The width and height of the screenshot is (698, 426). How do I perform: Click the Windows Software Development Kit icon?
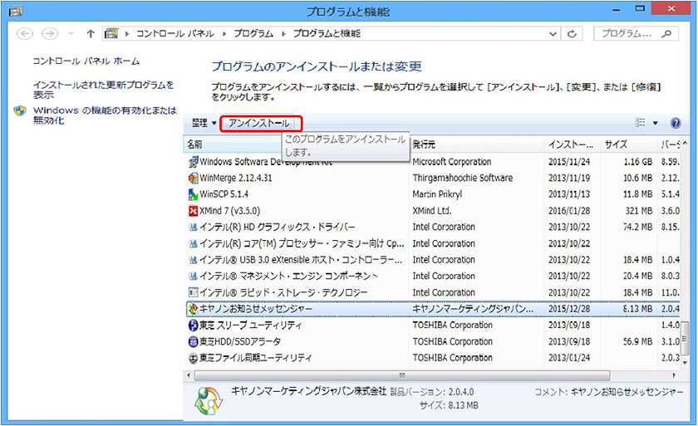point(193,162)
